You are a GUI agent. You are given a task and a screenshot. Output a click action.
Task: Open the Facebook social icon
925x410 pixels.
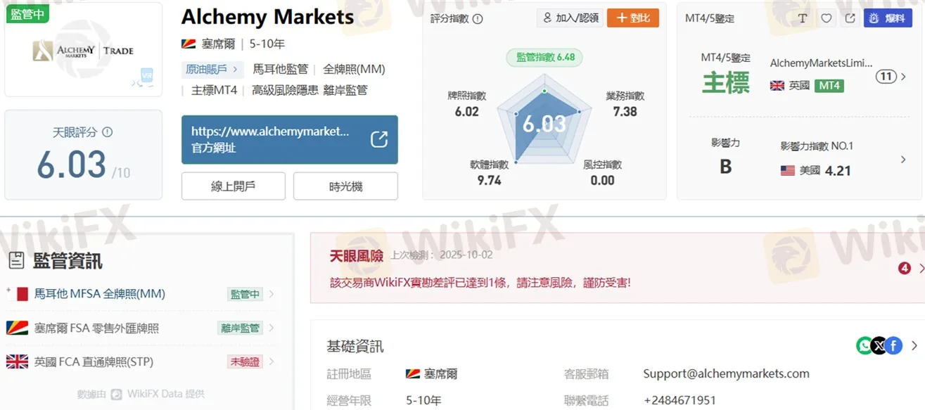[893, 345]
